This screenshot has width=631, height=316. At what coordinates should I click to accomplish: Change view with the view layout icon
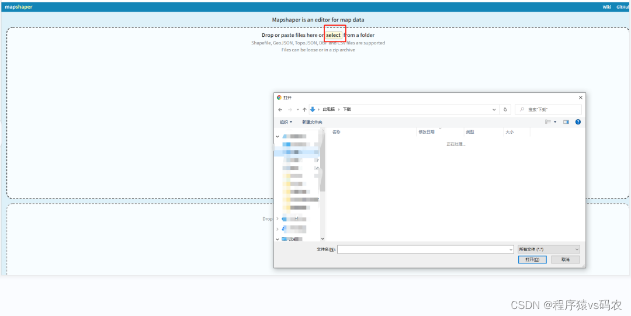pos(548,122)
